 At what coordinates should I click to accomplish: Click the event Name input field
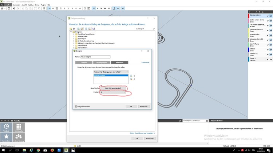[x=95, y=57]
